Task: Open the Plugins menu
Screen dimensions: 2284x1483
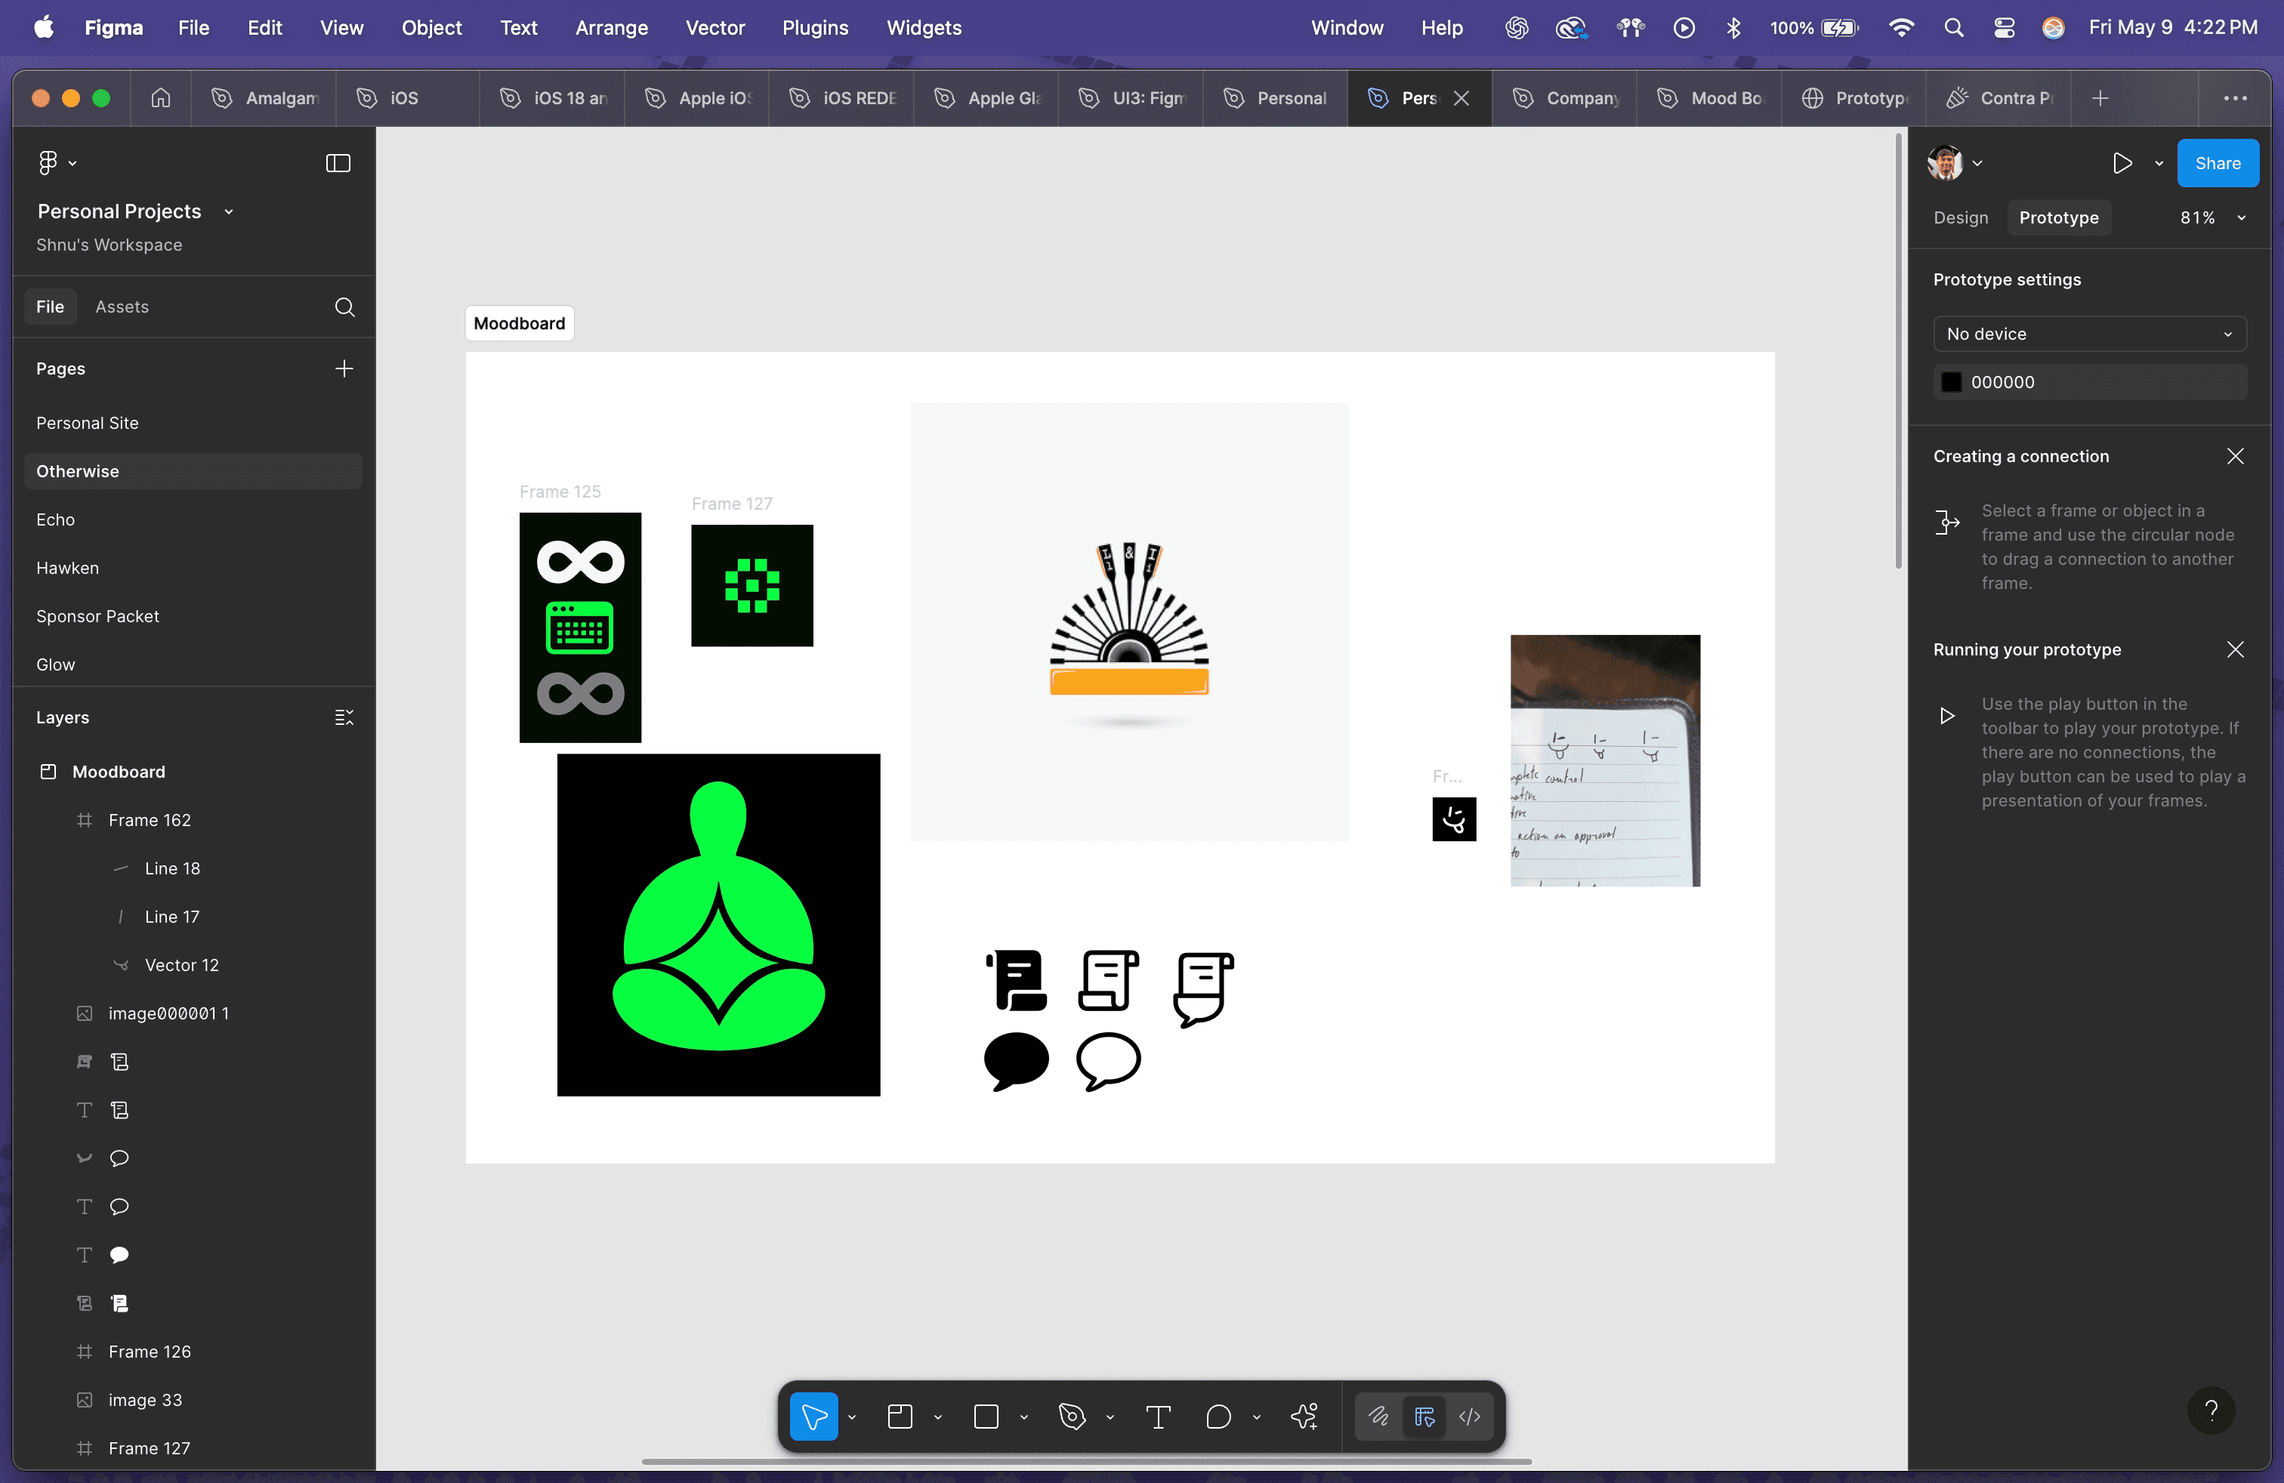Action: pyautogui.click(x=815, y=28)
